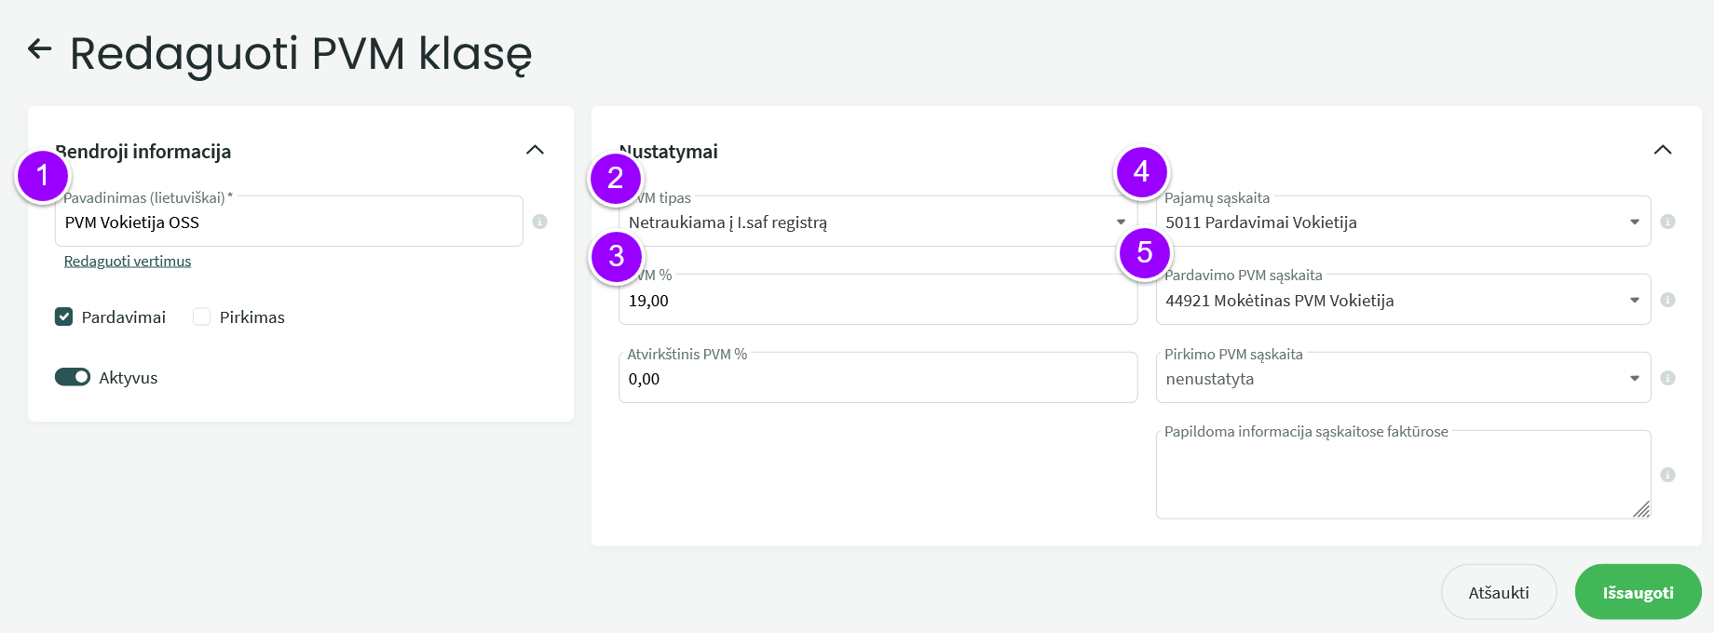This screenshot has width=1714, height=633.
Task: Uncheck the Pardavimai checkbox
Action: [63, 316]
